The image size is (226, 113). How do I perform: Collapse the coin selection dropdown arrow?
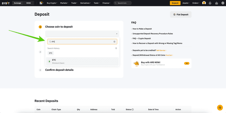click(x=117, y=34)
